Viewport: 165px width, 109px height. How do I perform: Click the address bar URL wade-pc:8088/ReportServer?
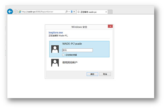point(37,12)
